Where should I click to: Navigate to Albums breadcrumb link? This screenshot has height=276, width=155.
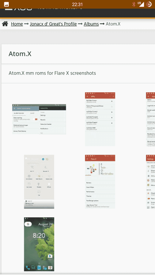(91, 24)
